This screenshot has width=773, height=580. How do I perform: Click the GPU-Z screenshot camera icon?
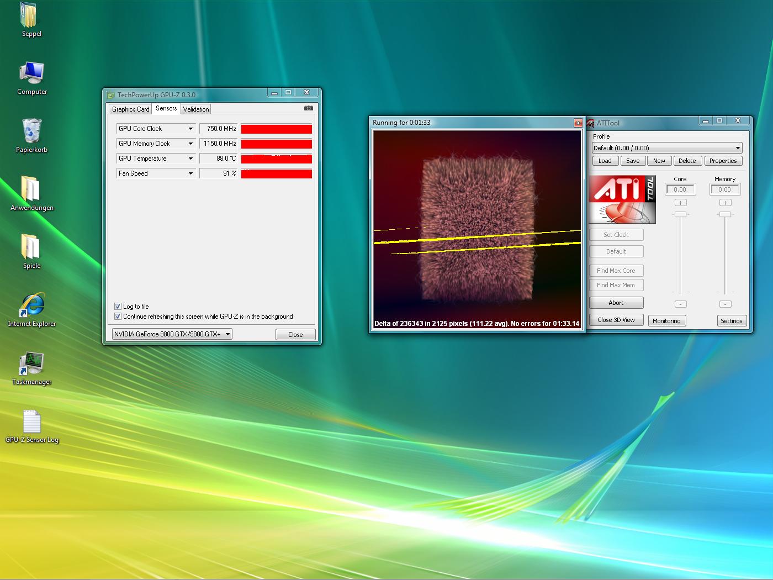coord(308,108)
